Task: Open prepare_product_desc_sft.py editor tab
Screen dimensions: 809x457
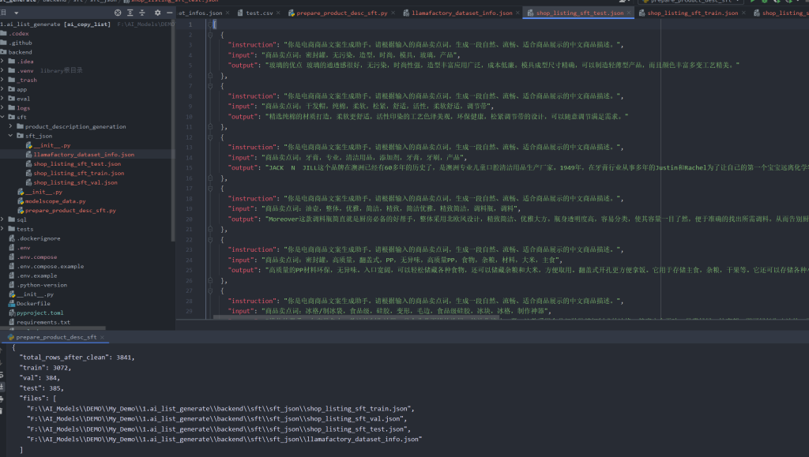Action: (x=341, y=13)
